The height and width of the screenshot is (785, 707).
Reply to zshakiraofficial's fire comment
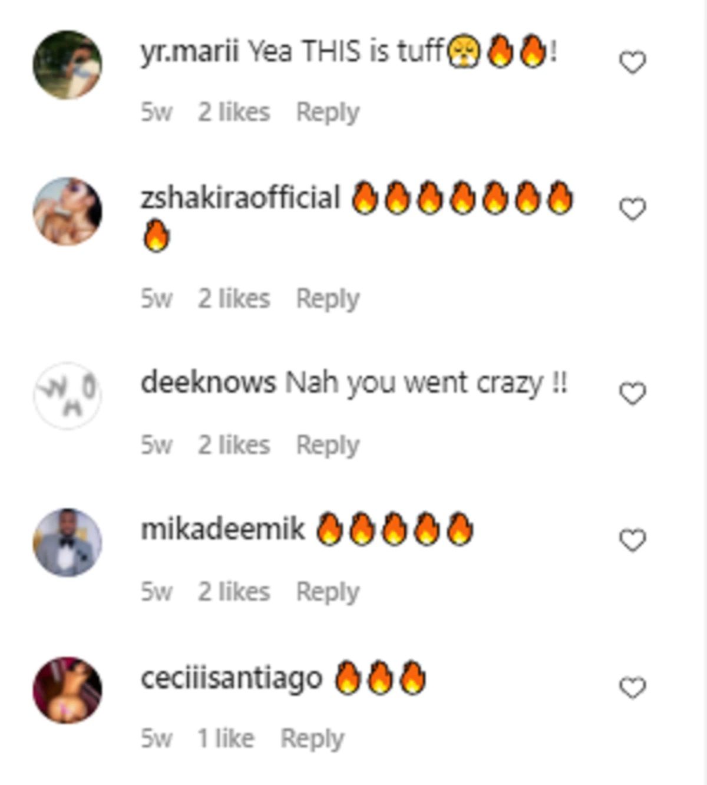[x=328, y=298]
